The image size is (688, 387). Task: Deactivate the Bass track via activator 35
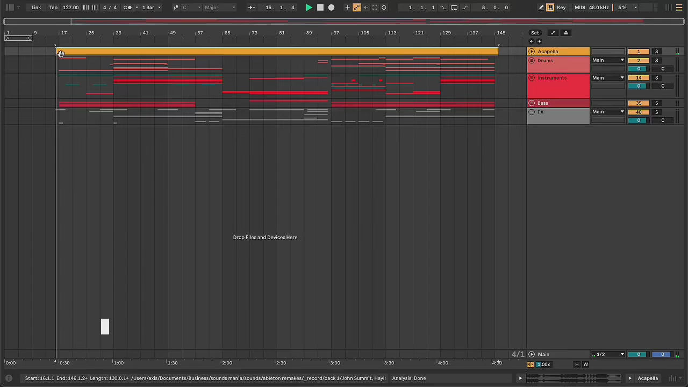pos(639,103)
